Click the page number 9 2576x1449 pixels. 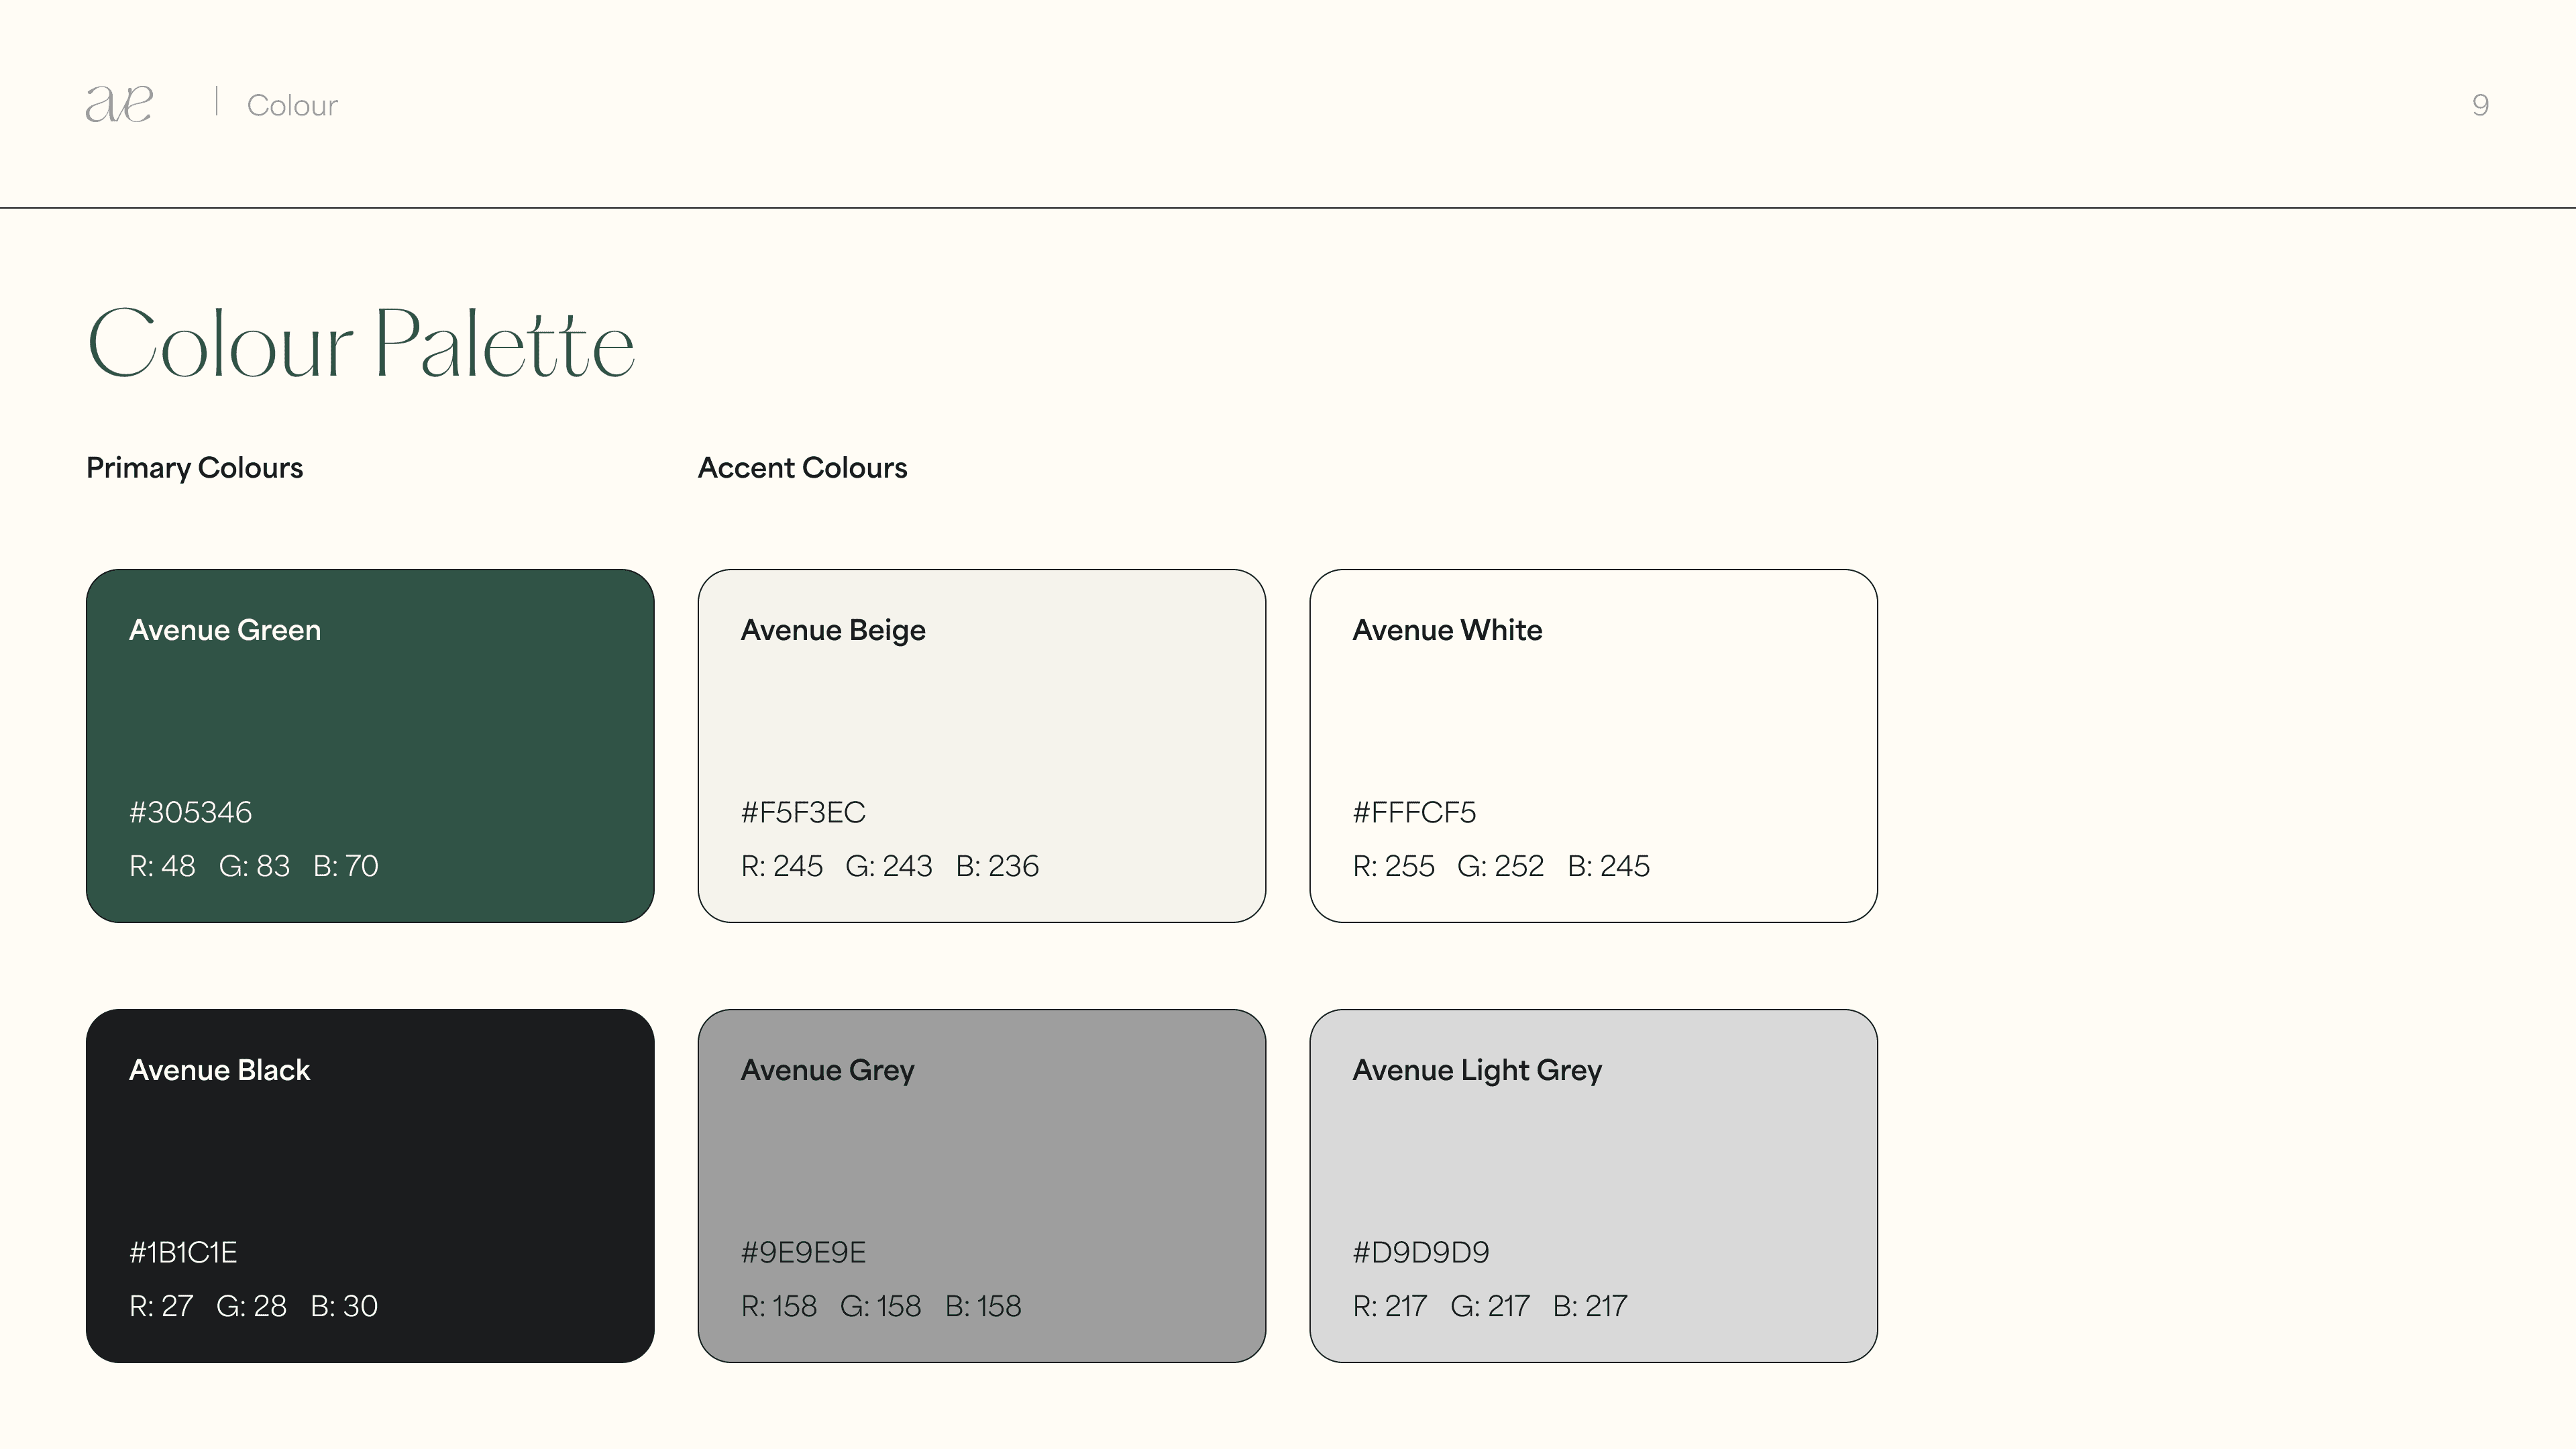[x=2480, y=104]
